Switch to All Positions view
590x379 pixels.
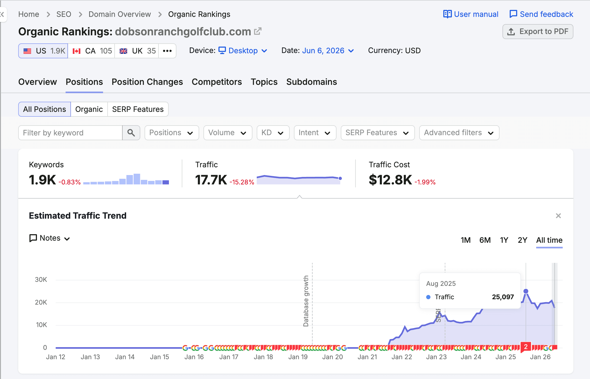coord(44,109)
